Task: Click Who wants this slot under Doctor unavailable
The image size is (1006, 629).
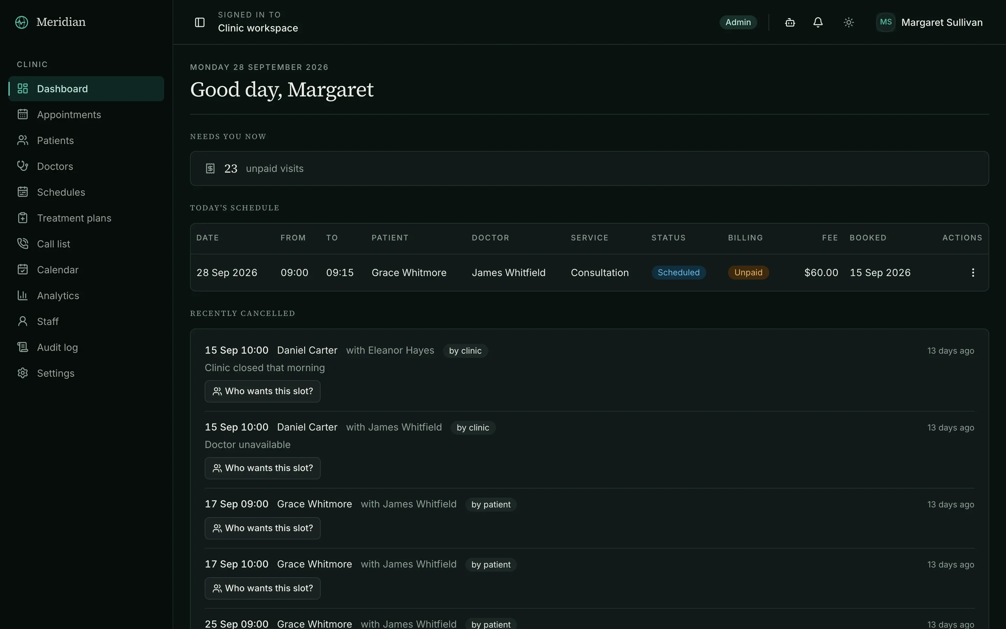Action: (262, 468)
